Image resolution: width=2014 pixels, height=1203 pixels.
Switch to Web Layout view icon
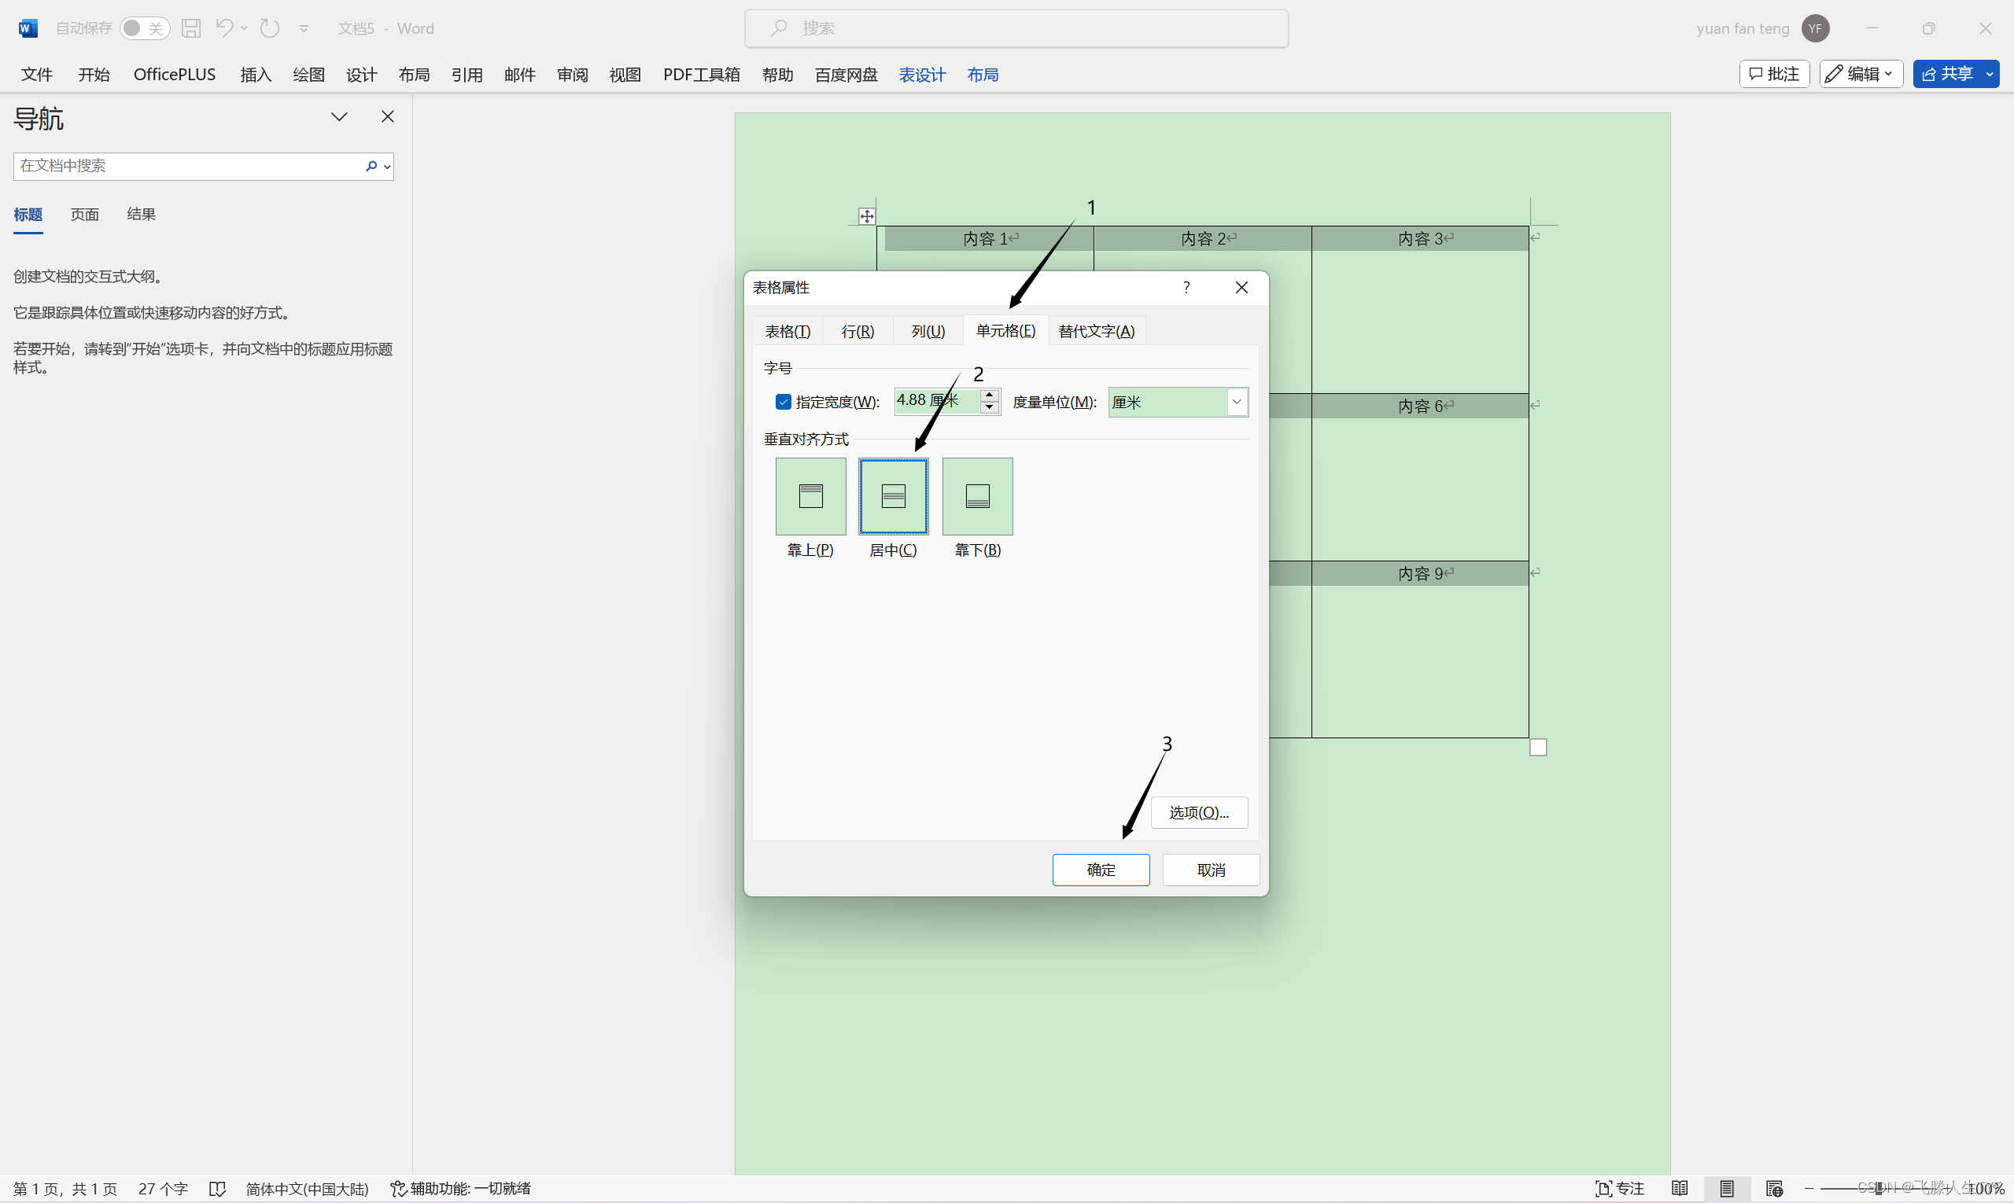[1774, 1188]
